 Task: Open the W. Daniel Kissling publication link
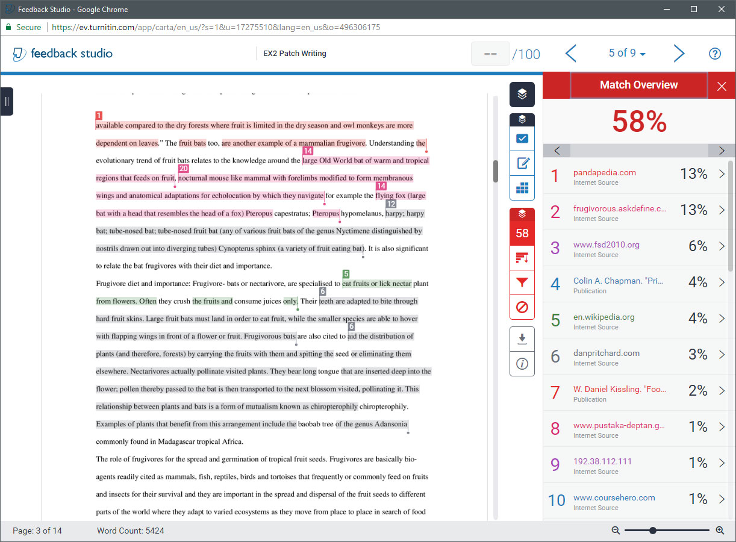(620, 389)
